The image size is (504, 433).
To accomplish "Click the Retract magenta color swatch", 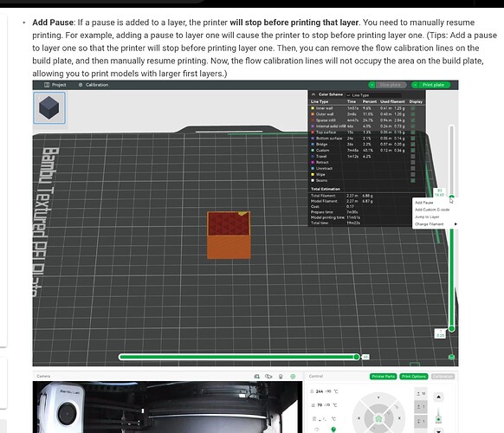I will pyautogui.click(x=313, y=162).
